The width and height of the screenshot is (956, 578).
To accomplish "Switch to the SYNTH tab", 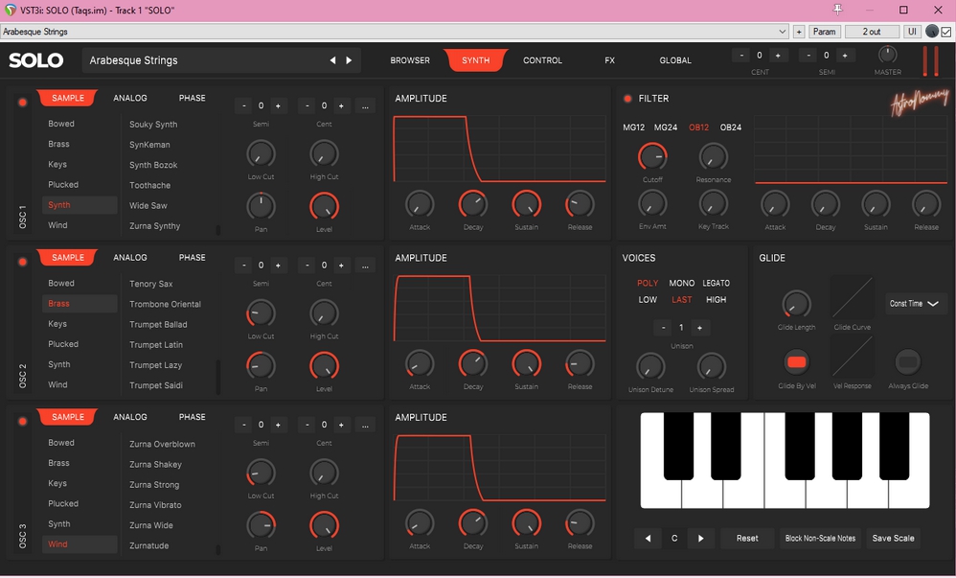I will click(475, 60).
